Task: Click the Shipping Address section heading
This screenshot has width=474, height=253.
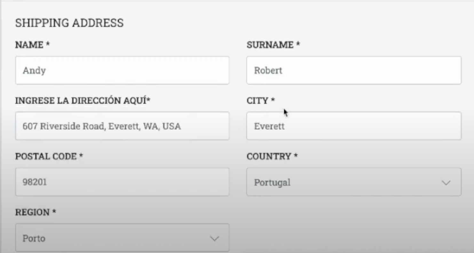Action: coord(69,23)
